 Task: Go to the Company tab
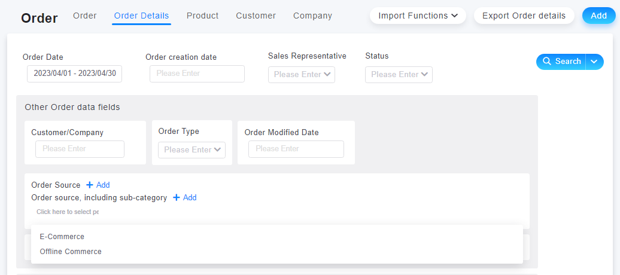[x=313, y=16]
